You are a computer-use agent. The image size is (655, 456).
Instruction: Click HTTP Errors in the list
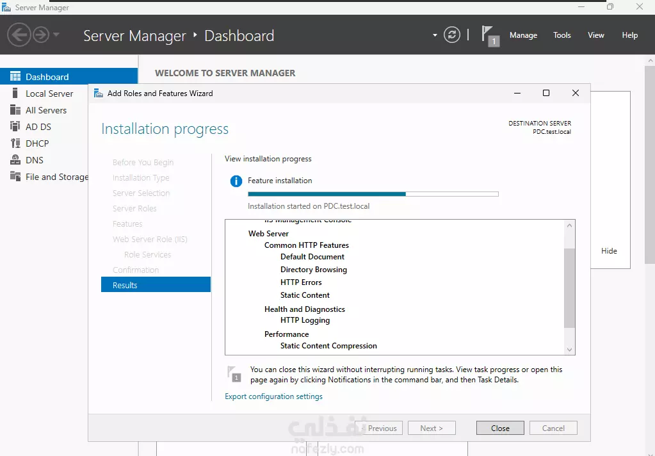point(301,282)
